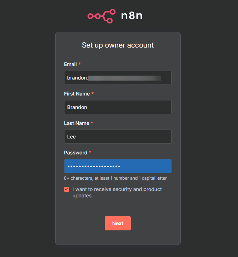Click the n8n wordmark text
This screenshot has height=257, width=238.
132,16
